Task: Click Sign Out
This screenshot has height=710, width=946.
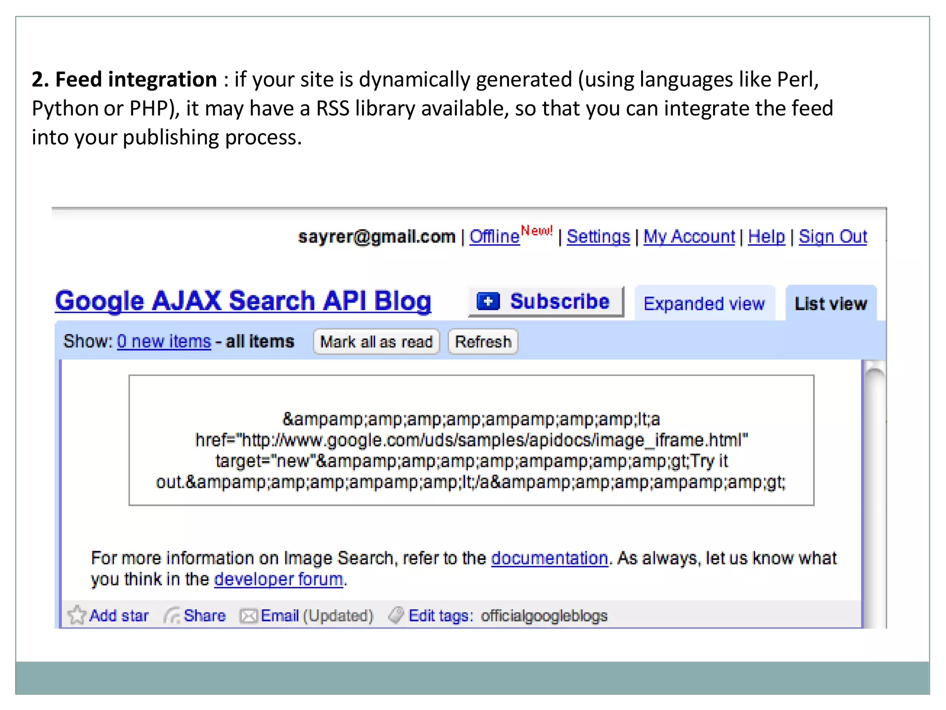Action: pos(833,237)
